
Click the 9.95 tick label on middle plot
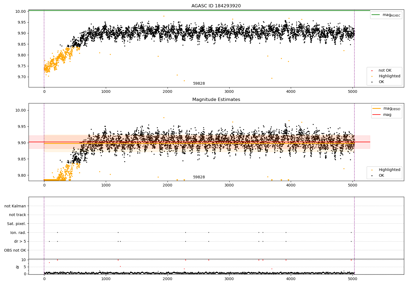(x=21, y=127)
